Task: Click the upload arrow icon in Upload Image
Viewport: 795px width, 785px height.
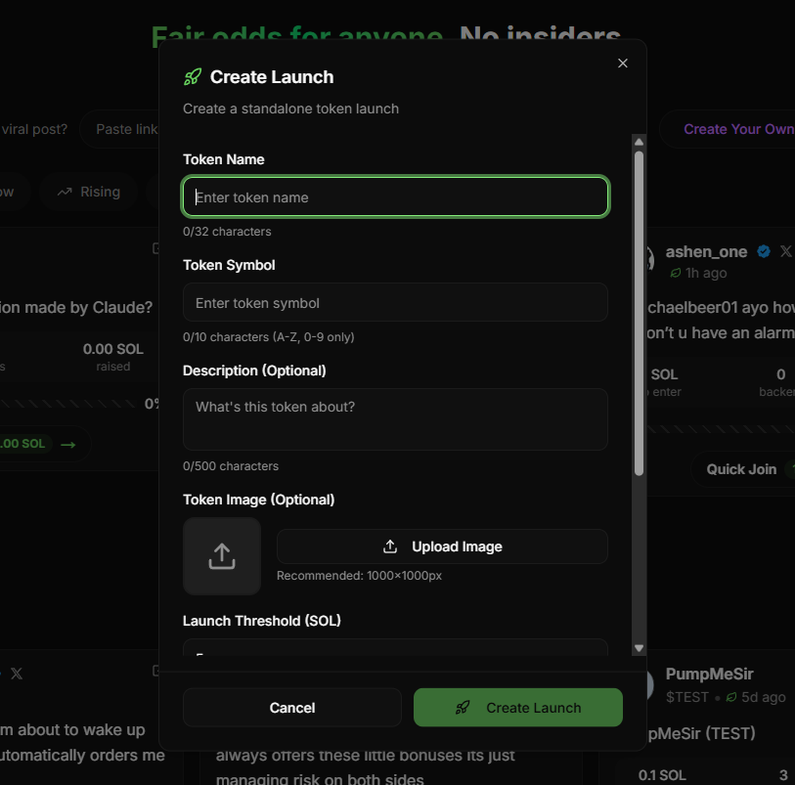Action: coord(390,546)
